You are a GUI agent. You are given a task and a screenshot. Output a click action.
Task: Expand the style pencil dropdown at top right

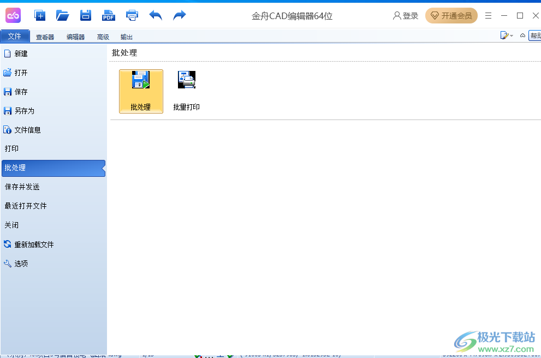pyautogui.click(x=507, y=35)
